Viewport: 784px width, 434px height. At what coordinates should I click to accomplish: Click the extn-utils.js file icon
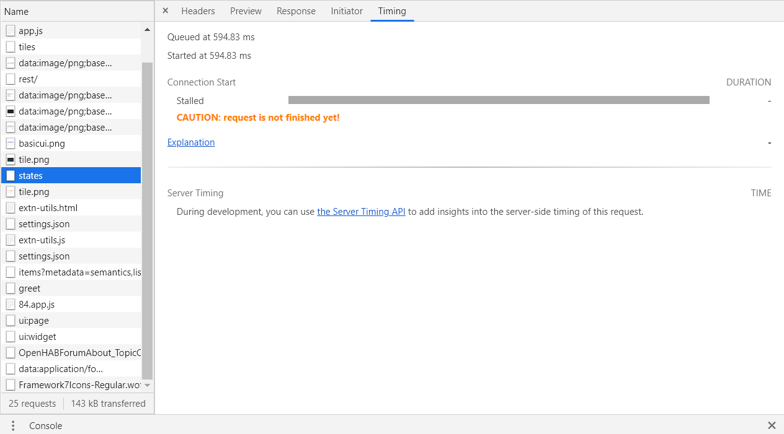[11, 240]
